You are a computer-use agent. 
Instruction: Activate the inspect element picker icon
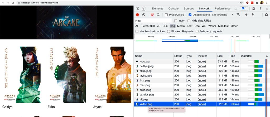pyautogui.click(x=137, y=9)
